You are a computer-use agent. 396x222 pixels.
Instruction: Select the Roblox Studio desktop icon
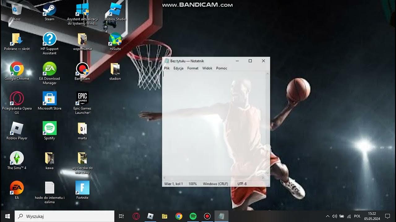coord(115,11)
